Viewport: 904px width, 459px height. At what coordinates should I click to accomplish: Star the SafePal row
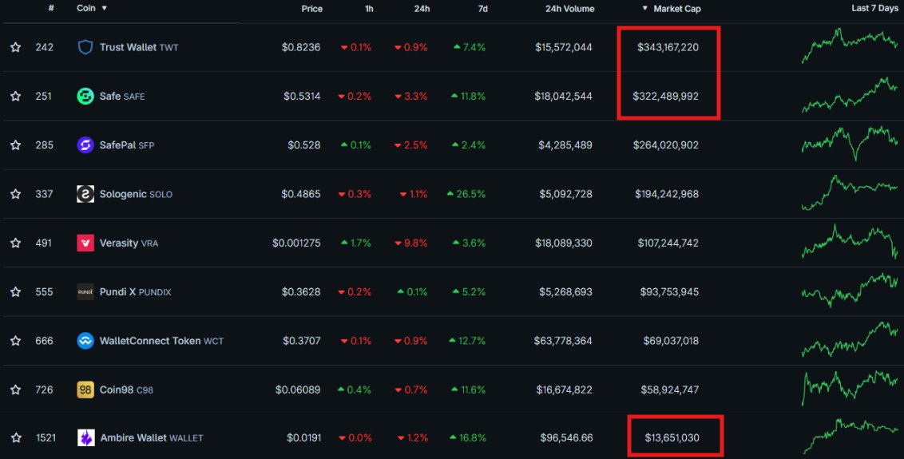tap(15, 145)
